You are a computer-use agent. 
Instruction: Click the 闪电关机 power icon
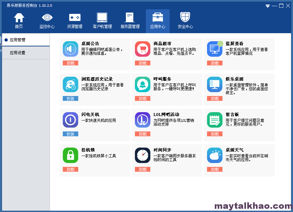pyautogui.click(x=71, y=120)
